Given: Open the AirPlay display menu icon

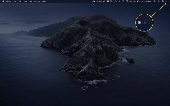Looking at the screenshot, I should [x=112, y=1].
